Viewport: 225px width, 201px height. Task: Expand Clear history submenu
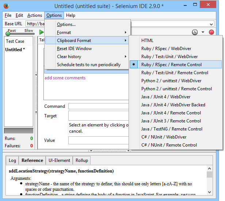(x=87, y=57)
